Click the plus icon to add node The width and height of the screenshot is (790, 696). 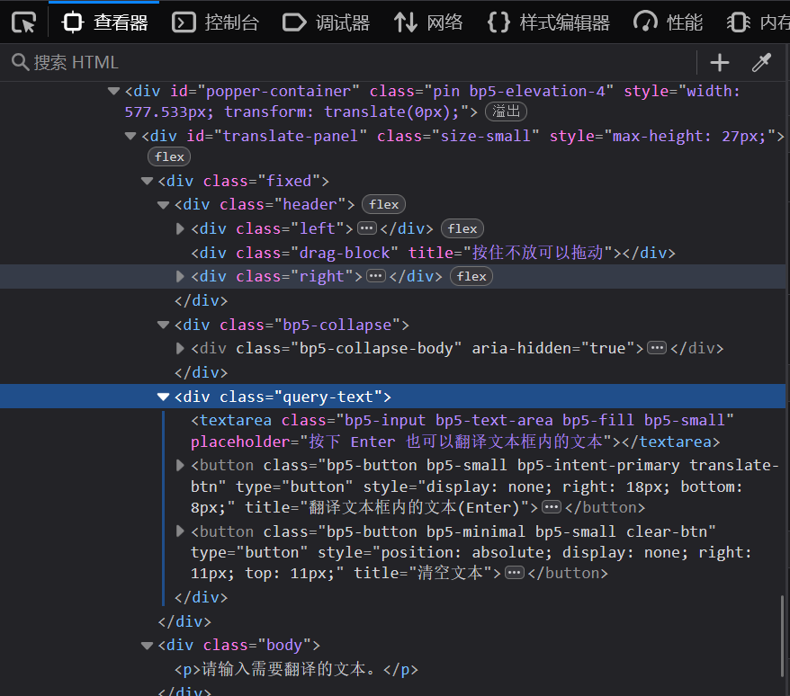[719, 62]
